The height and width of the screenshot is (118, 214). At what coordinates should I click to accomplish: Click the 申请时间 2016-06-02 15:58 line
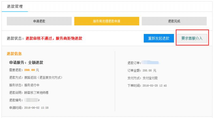pyautogui.click(x=29, y=108)
